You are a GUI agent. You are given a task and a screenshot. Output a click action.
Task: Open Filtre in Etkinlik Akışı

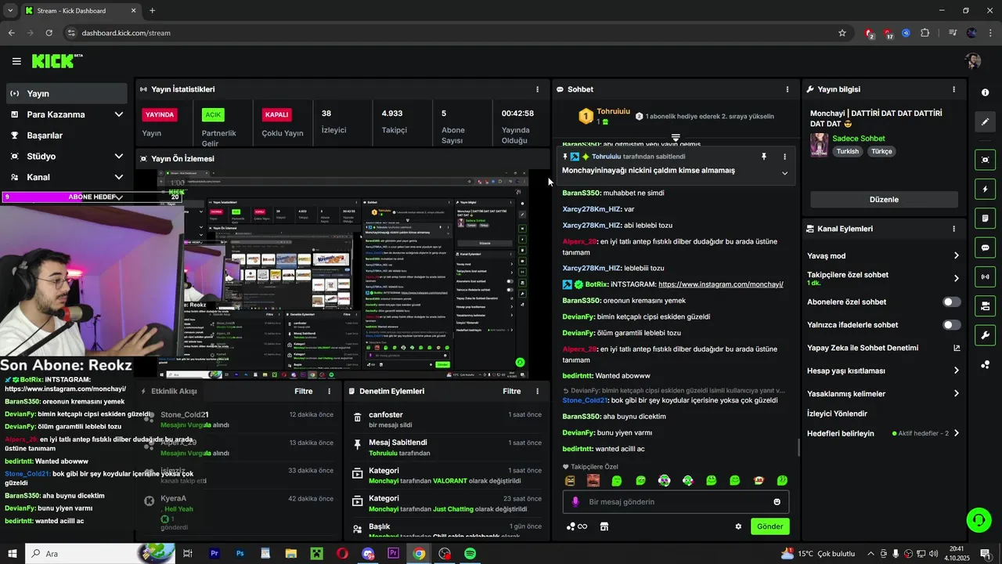tap(303, 391)
